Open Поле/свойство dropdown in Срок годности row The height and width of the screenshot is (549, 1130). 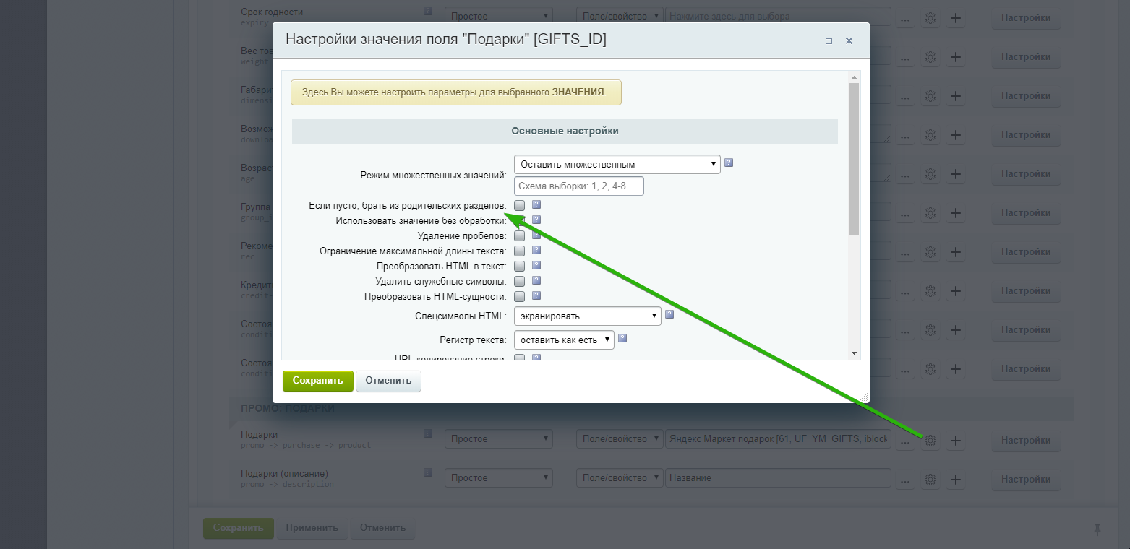(620, 17)
